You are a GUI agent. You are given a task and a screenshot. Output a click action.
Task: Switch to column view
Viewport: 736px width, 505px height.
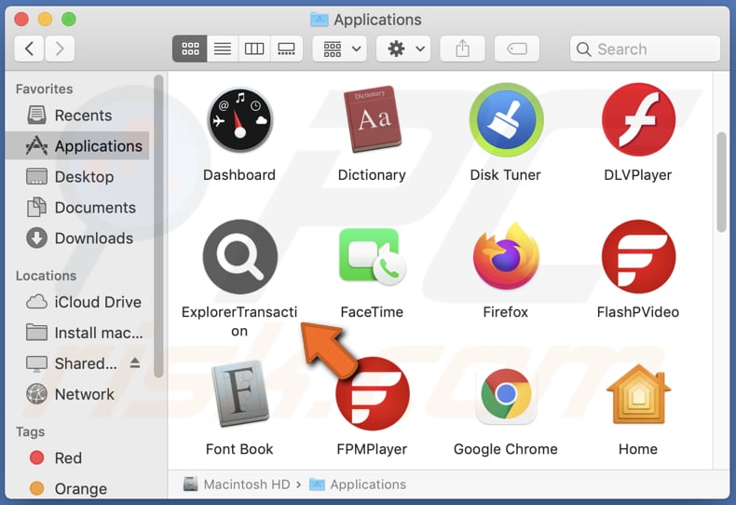pos(254,48)
